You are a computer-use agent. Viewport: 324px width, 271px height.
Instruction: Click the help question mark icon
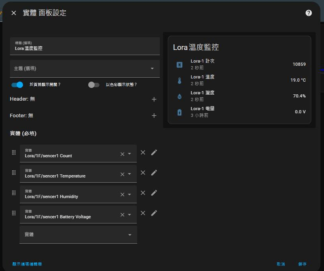308,13
